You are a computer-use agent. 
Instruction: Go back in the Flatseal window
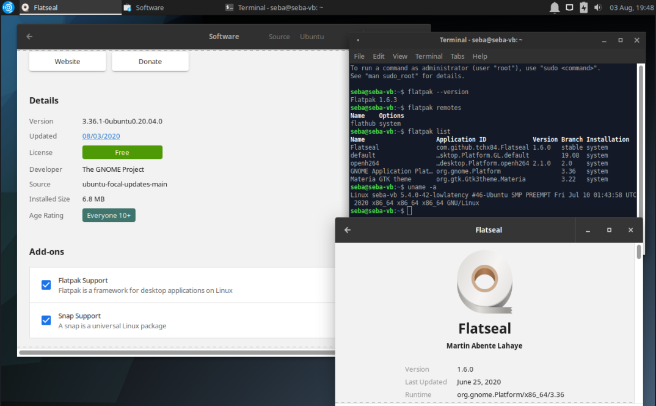coord(348,230)
